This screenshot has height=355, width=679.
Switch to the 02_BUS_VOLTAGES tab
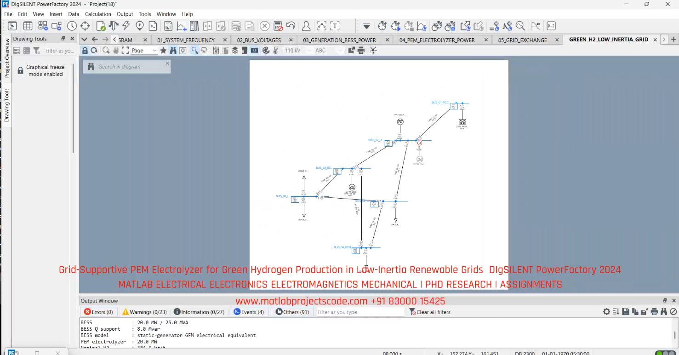(x=259, y=40)
